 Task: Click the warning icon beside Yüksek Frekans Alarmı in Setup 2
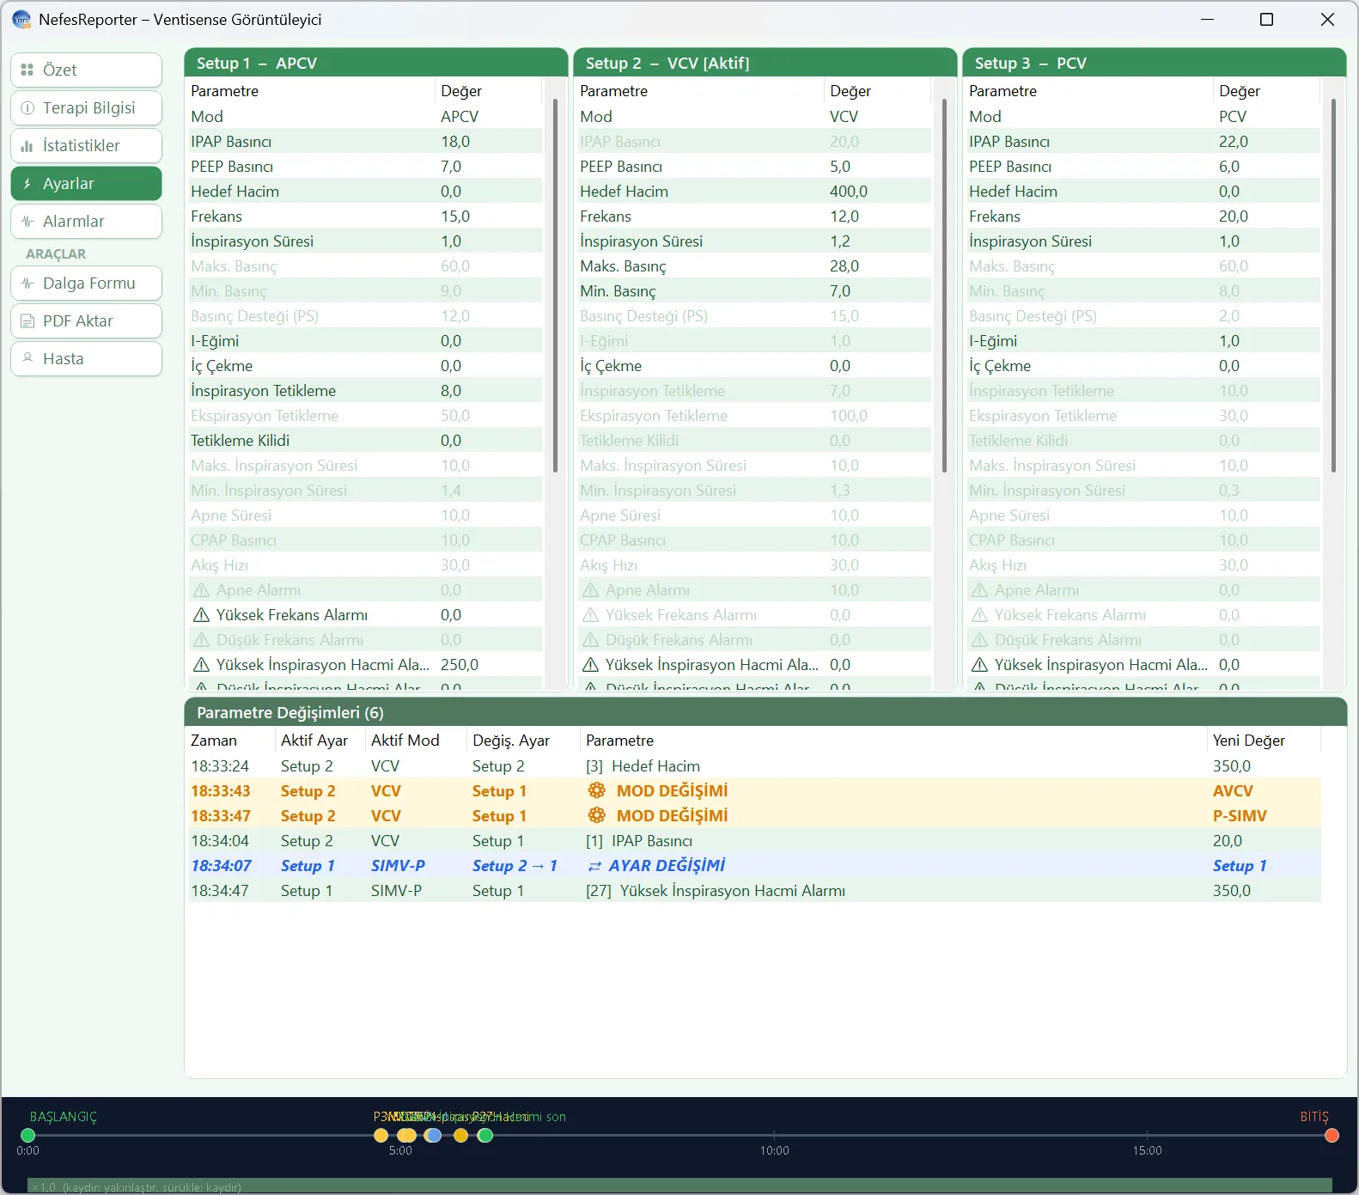coord(590,615)
